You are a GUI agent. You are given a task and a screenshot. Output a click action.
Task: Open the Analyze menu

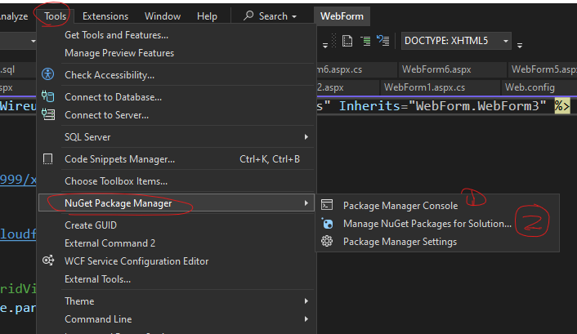tap(14, 16)
